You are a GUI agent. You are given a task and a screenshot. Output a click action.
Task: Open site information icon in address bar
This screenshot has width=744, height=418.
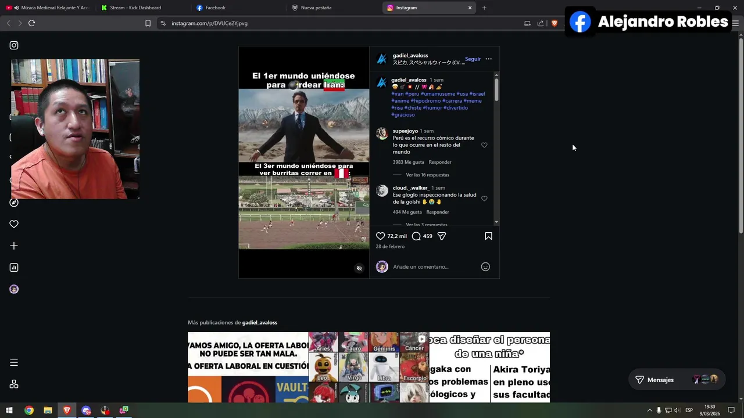pos(163,23)
